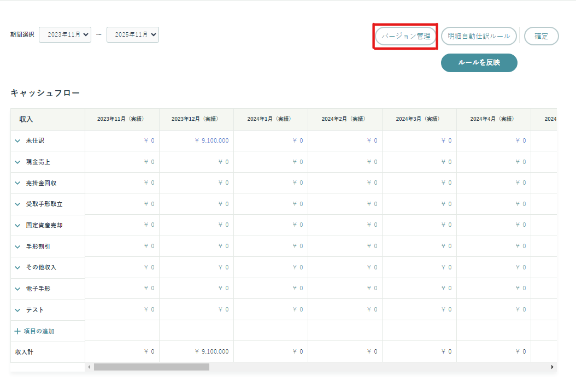Open 明細自動仕訳ルール settings
This screenshot has width=576, height=382.
[479, 36]
